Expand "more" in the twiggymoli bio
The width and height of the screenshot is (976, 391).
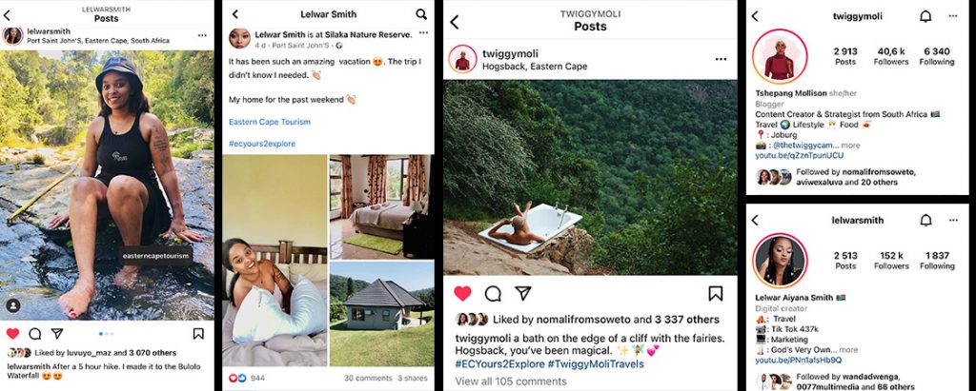coord(850,145)
